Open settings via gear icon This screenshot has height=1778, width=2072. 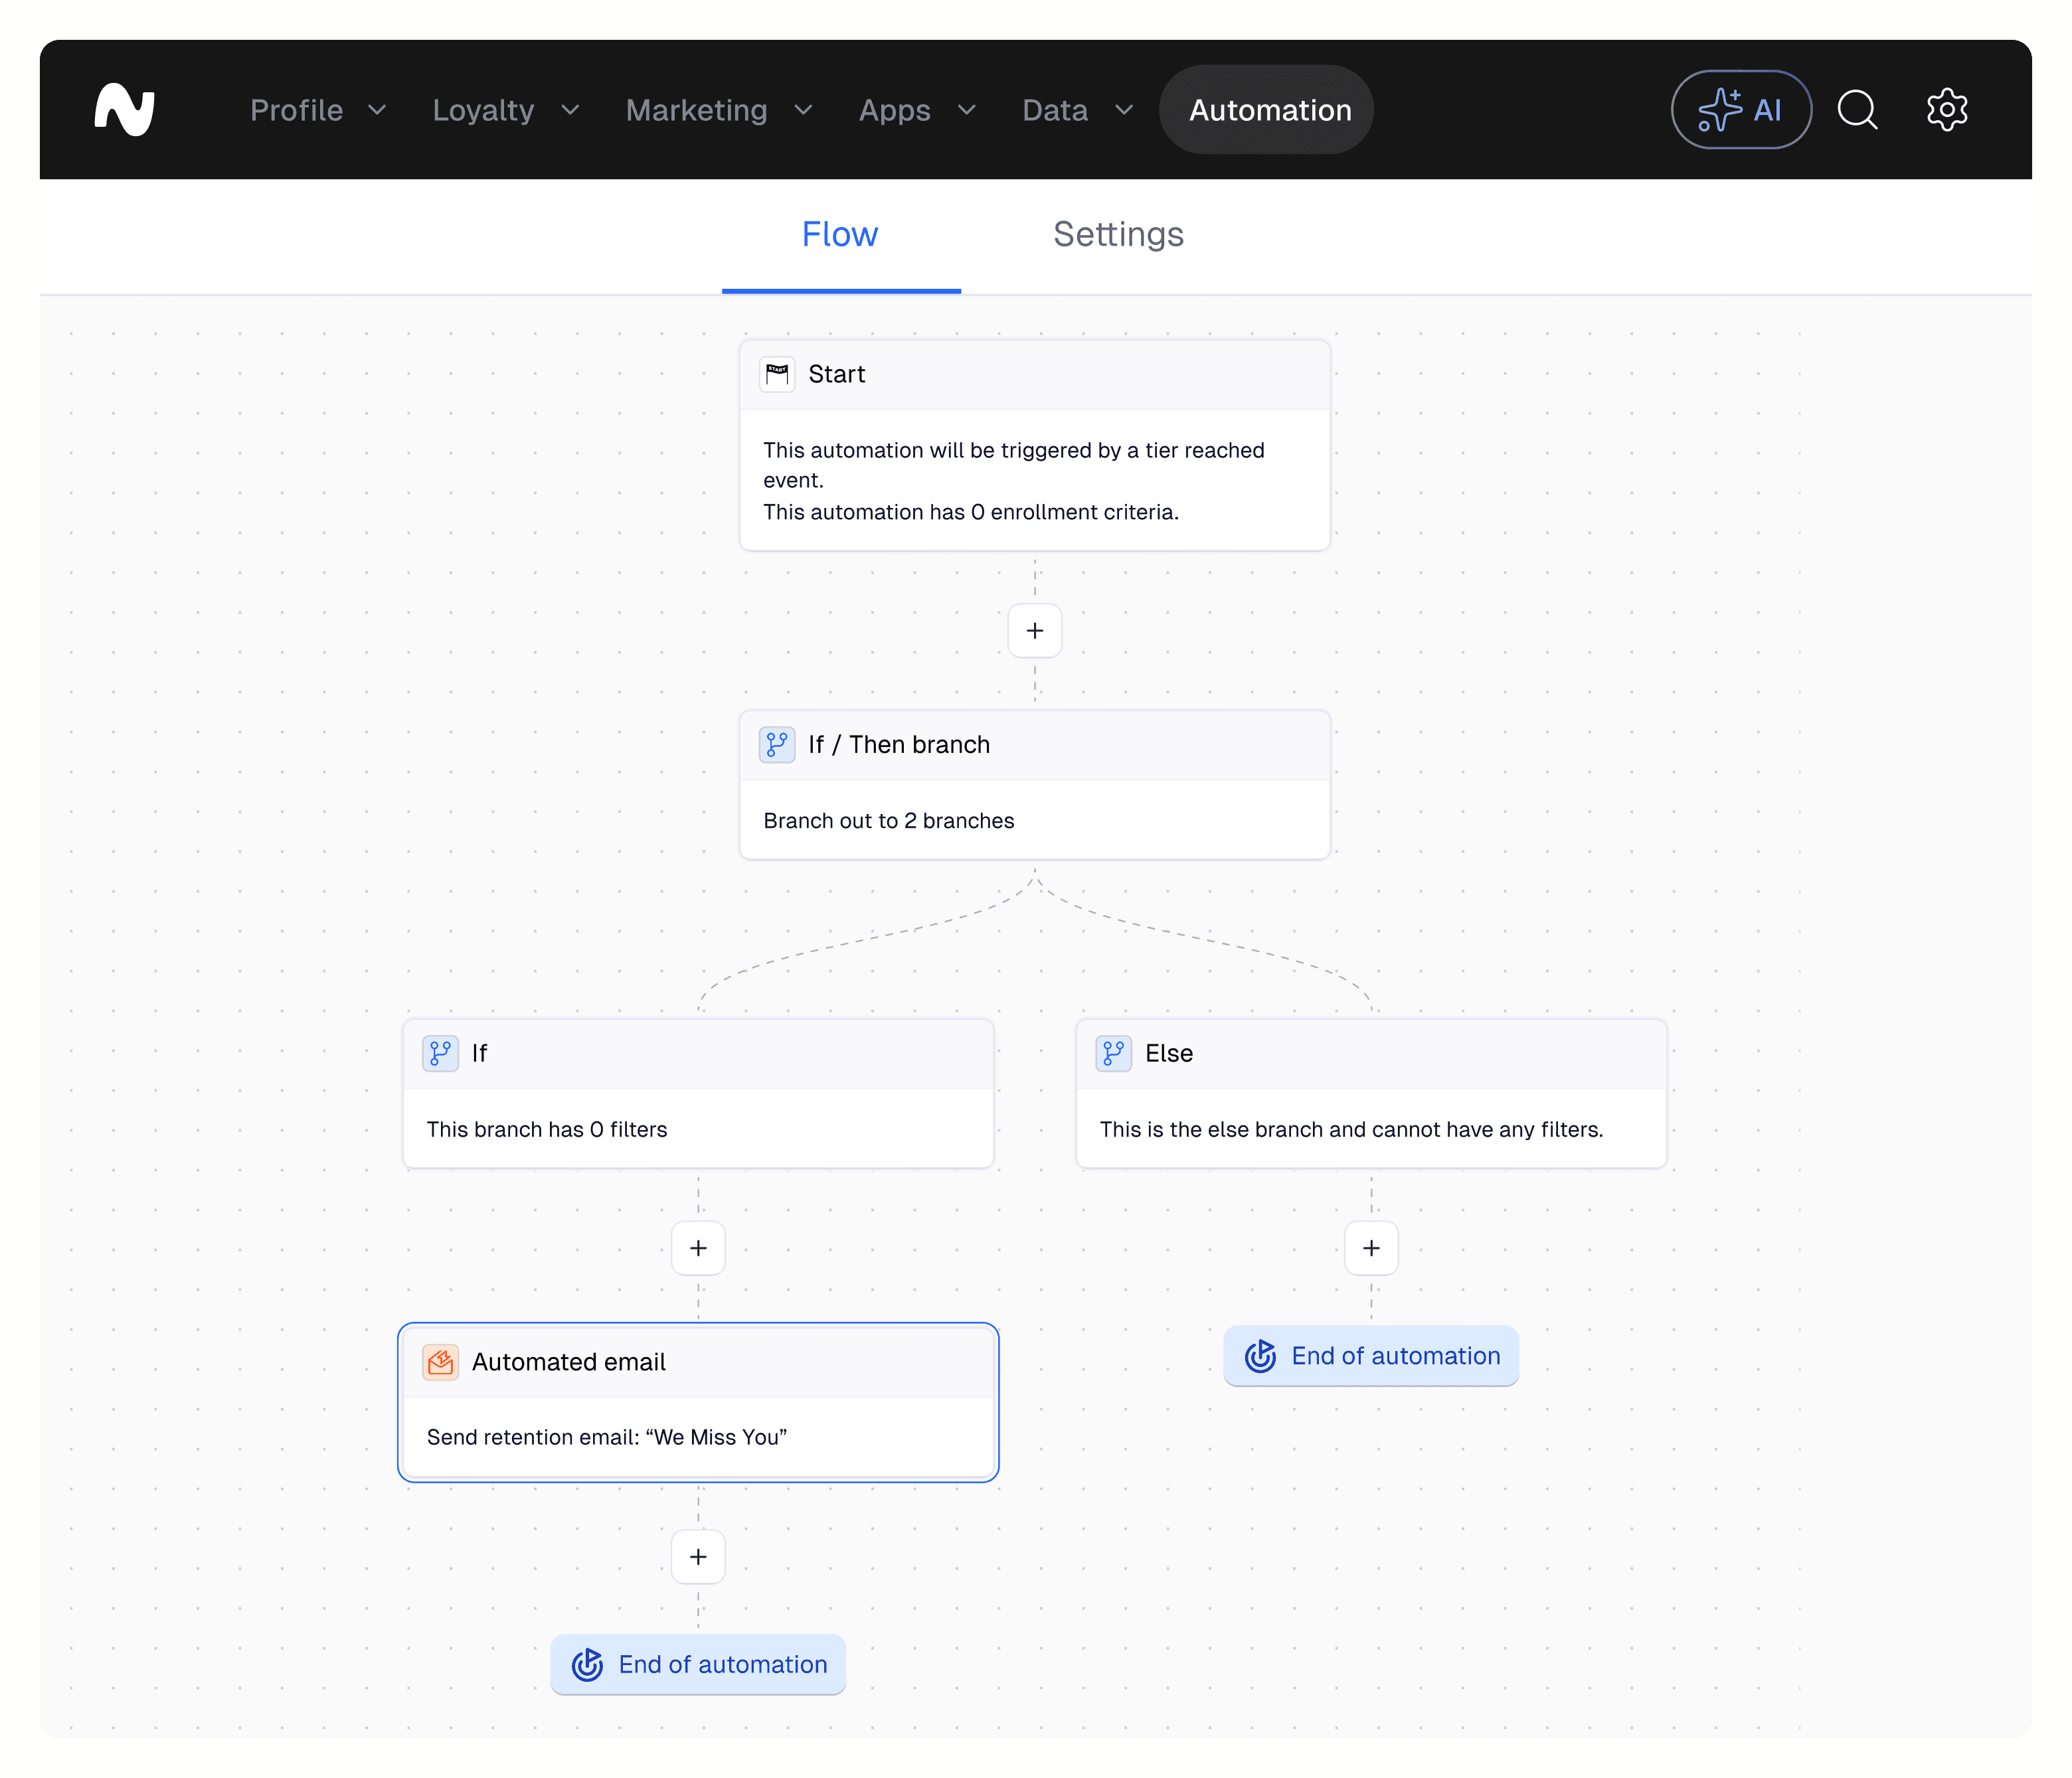click(x=1946, y=110)
